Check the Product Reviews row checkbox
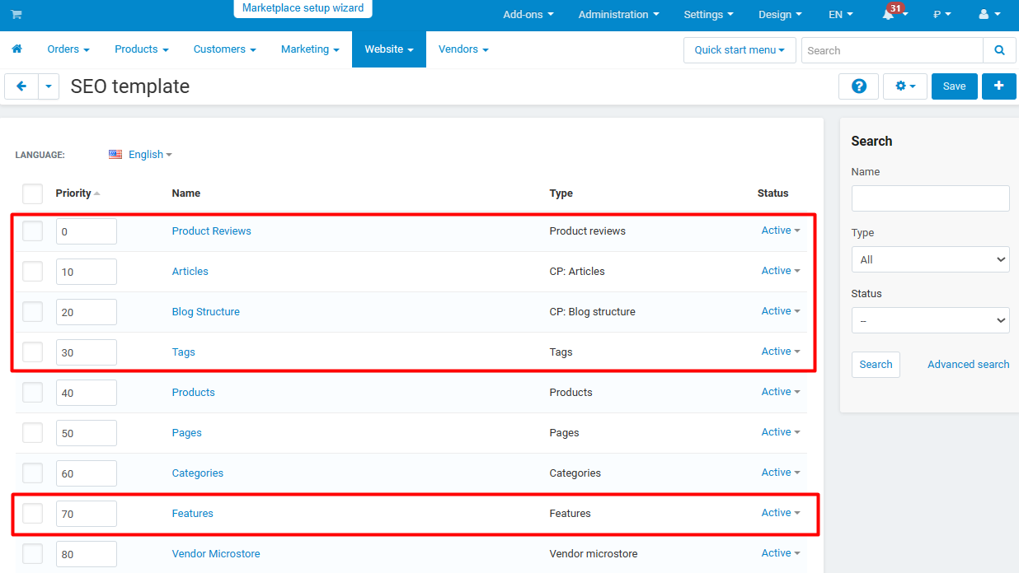1019x573 pixels. coord(33,231)
